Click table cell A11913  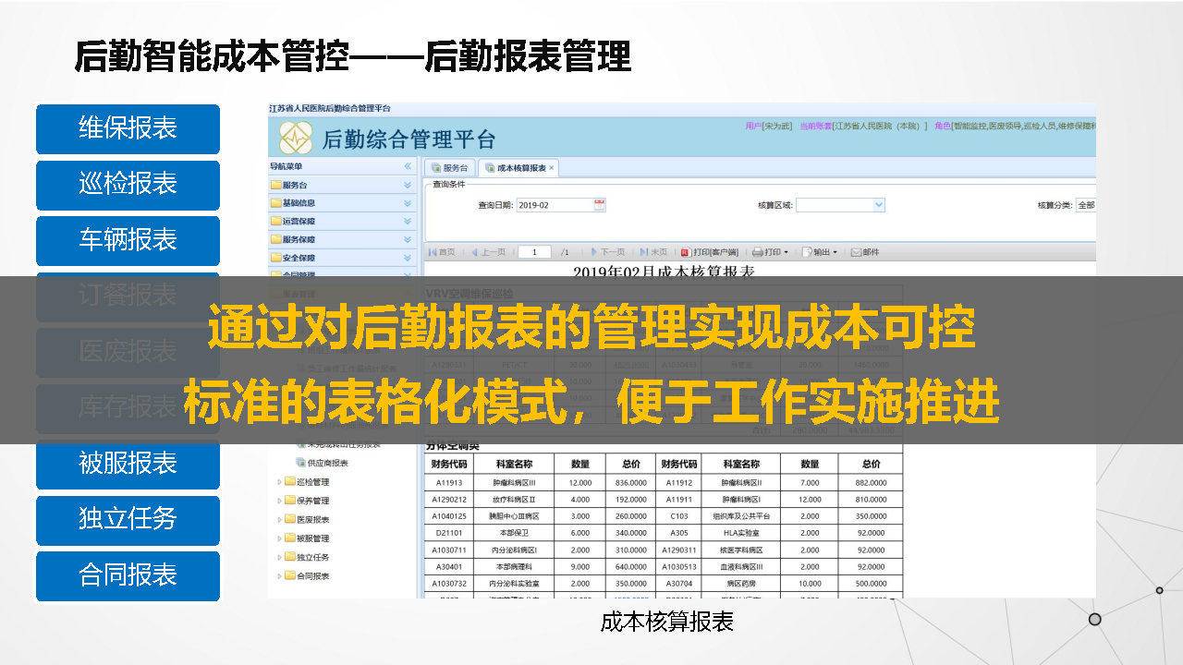[x=448, y=482]
